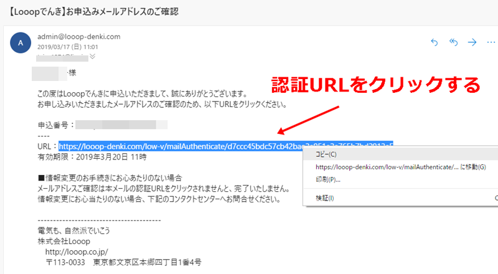
Task: Click the received date 2019/03/17 11:01
Action: [68, 47]
